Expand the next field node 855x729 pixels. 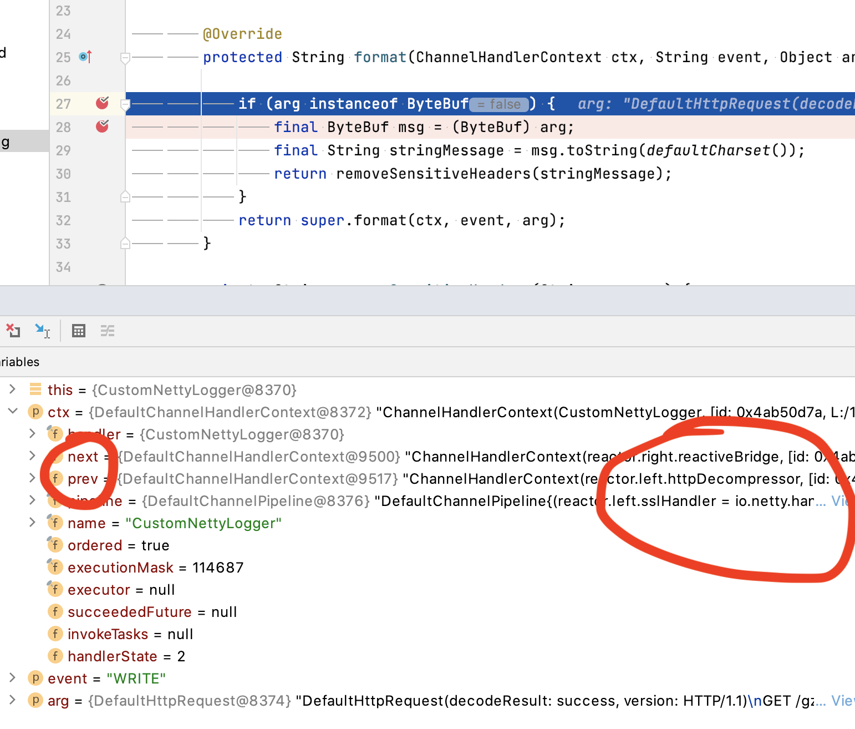click(x=32, y=456)
